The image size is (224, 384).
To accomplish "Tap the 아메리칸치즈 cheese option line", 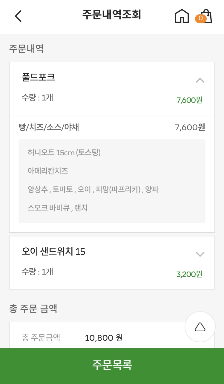I will click(x=48, y=171).
